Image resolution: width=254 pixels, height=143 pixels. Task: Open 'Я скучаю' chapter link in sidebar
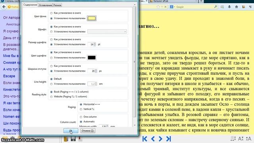[x=11, y=31]
